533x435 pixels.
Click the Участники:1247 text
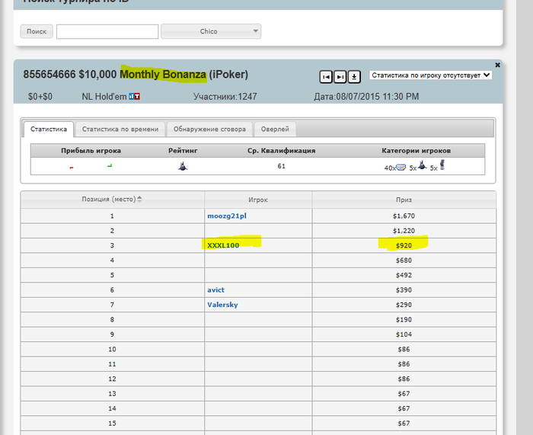[225, 97]
